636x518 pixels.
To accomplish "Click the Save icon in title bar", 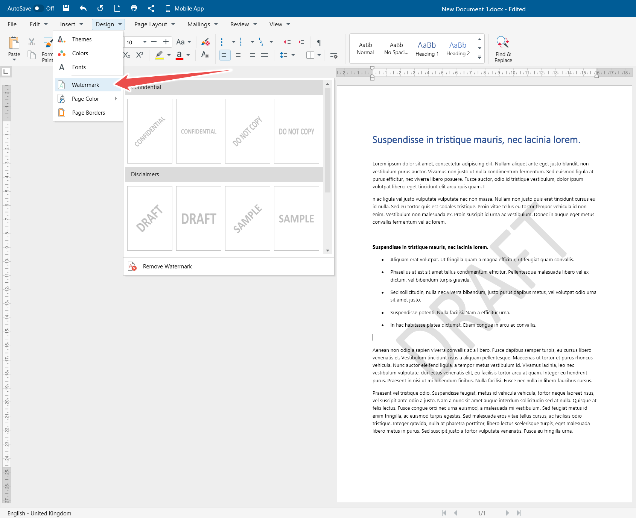I will pos(66,8).
